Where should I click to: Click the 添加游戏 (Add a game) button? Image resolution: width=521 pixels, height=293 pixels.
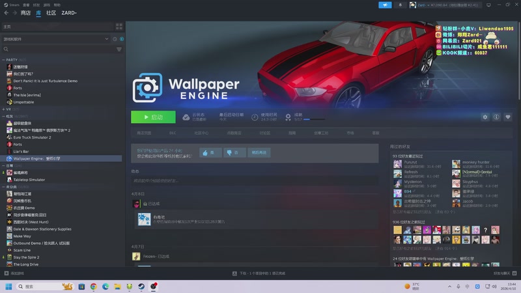pyautogui.click(x=14, y=273)
